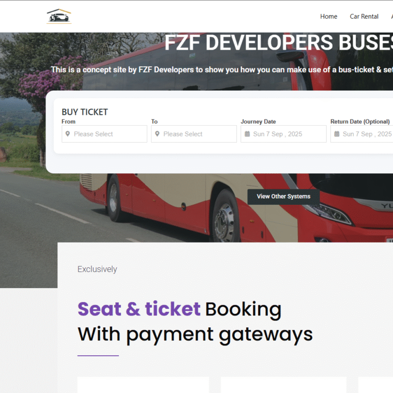
Task: Click the FZF DEVELOPERS BUSES heading
Action: point(279,42)
